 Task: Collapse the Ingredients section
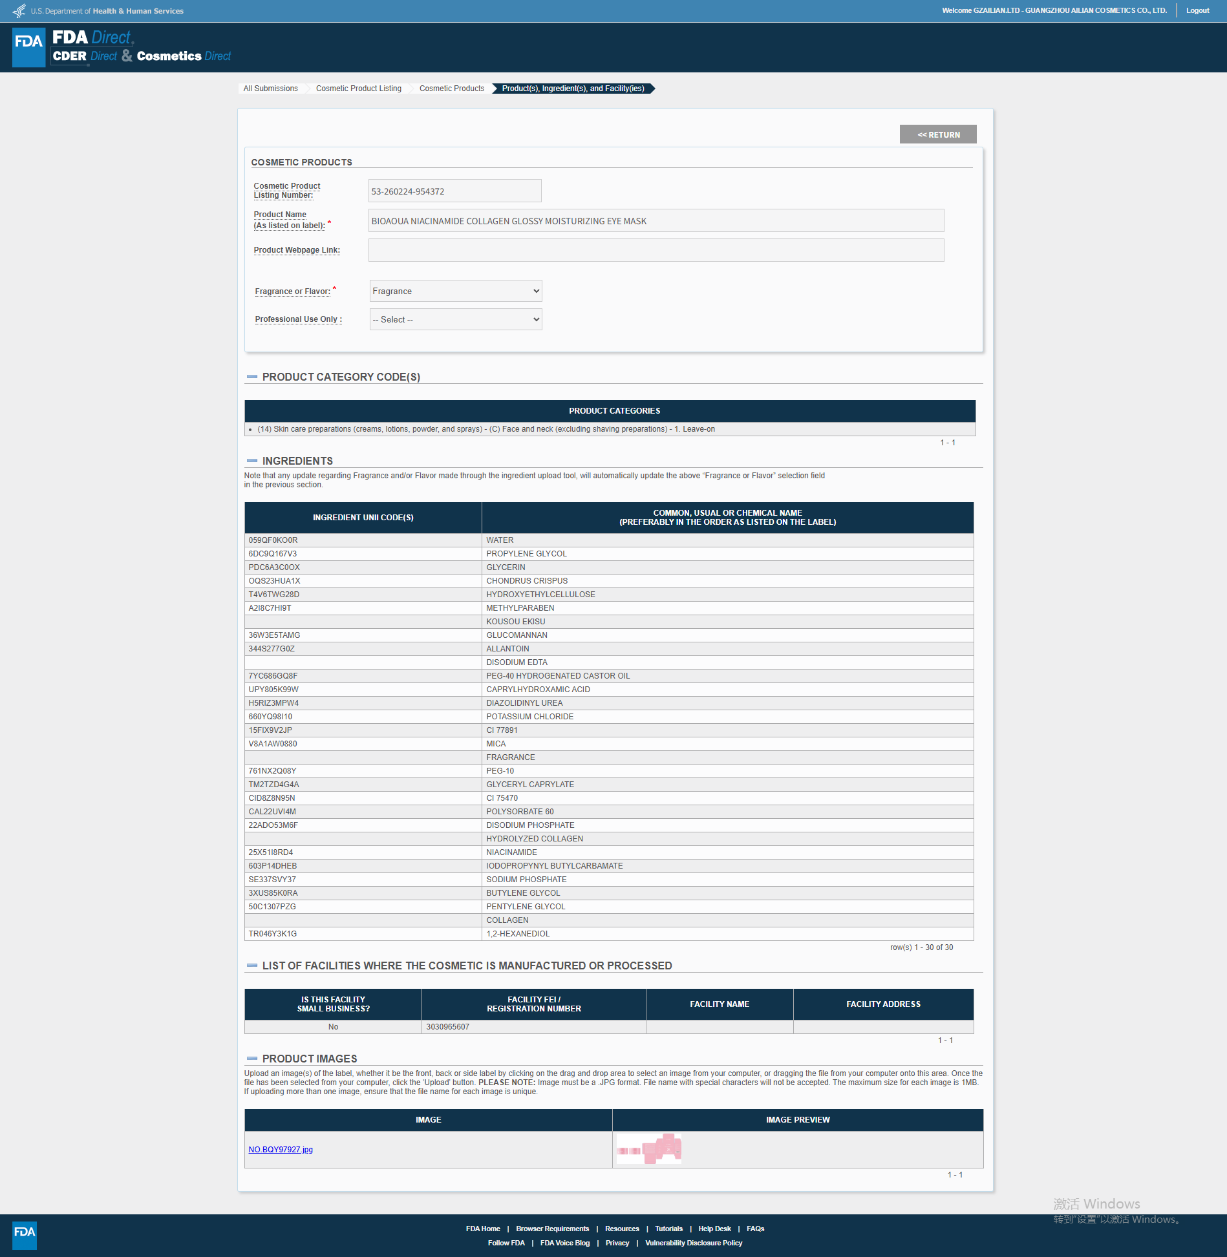pyautogui.click(x=252, y=461)
